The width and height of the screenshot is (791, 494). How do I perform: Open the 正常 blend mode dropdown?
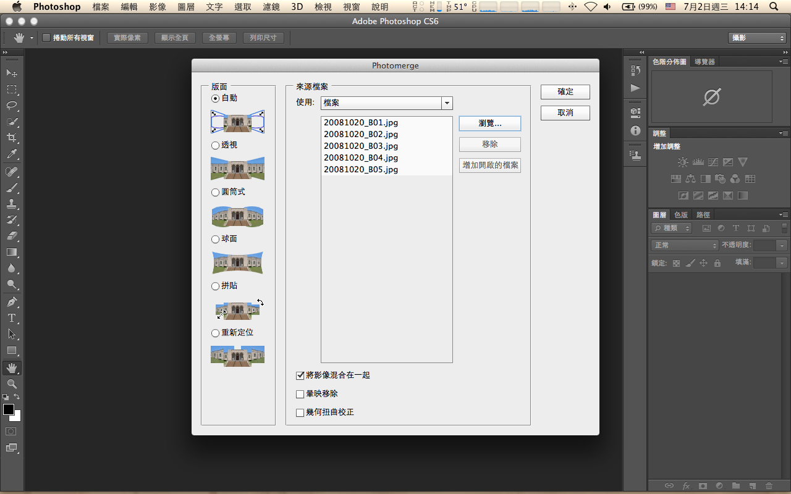pos(685,245)
